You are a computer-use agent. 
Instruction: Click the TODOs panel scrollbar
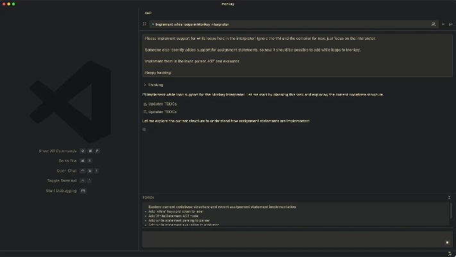(x=451, y=210)
